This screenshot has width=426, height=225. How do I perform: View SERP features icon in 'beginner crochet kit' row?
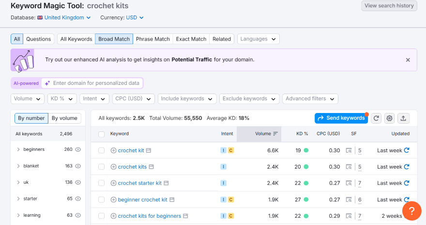[349, 200]
